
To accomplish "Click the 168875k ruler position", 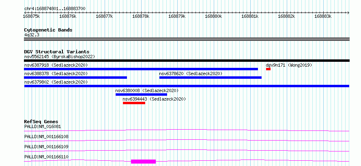I will [x=32, y=16].
